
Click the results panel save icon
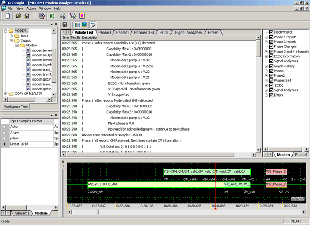[x=65, y=25]
